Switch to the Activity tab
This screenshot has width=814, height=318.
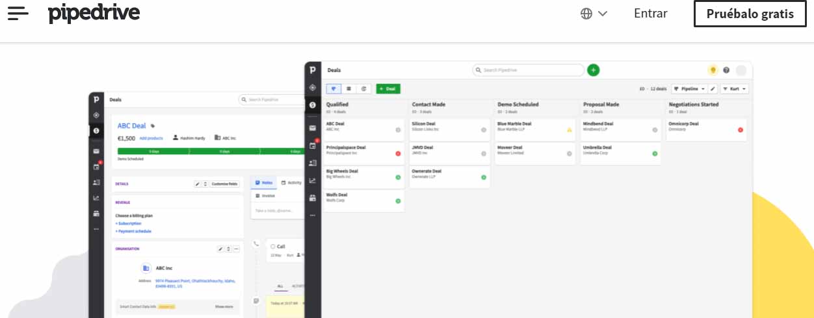[291, 183]
